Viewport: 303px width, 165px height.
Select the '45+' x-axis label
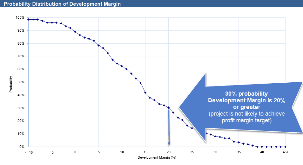[286, 152]
